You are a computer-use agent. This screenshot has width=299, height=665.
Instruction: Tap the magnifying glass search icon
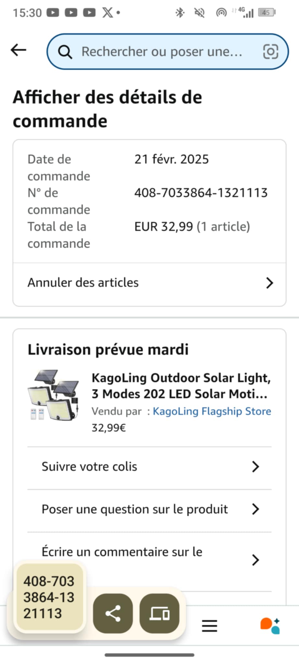tap(65, 52)
